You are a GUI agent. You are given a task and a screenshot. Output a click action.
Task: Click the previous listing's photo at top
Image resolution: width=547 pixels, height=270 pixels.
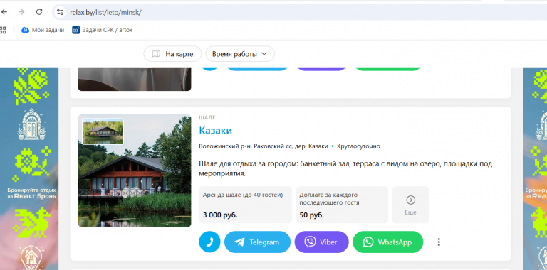click(135, 79)
